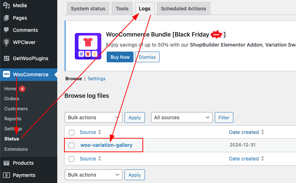
Task: Click the Media icon in sidebar
Action: point(6,5)
